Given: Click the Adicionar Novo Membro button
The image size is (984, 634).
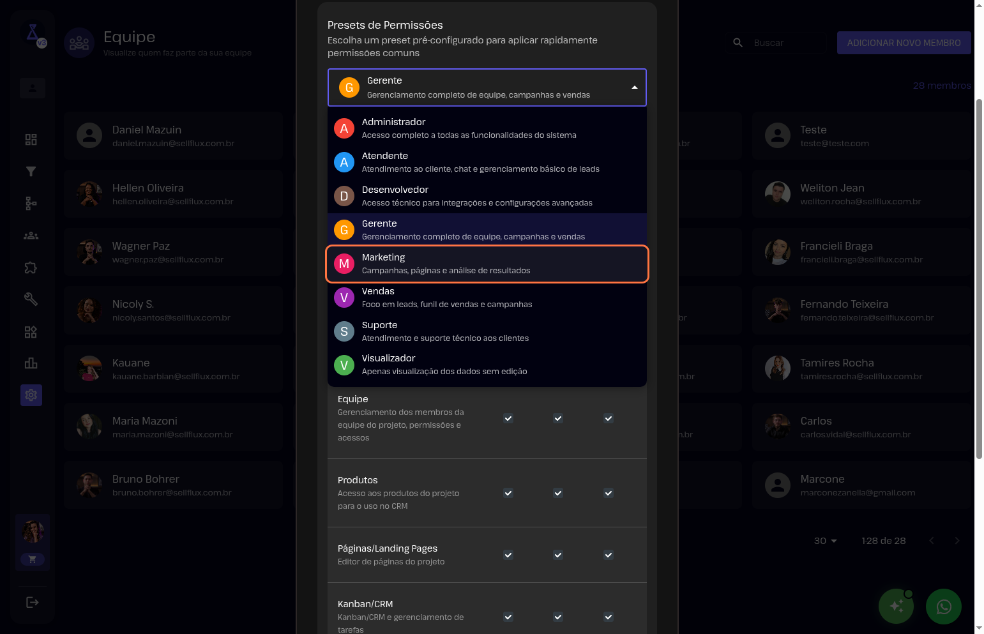Looking at the screenshot, I should (903, 43).
